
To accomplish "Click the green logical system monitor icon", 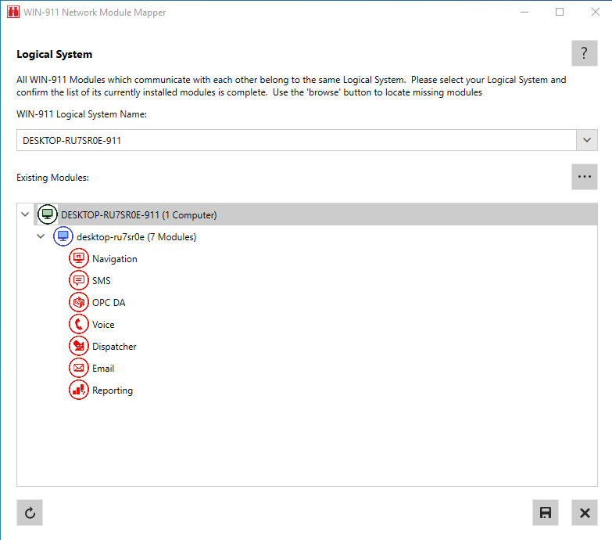I will [x=47, y=214].
